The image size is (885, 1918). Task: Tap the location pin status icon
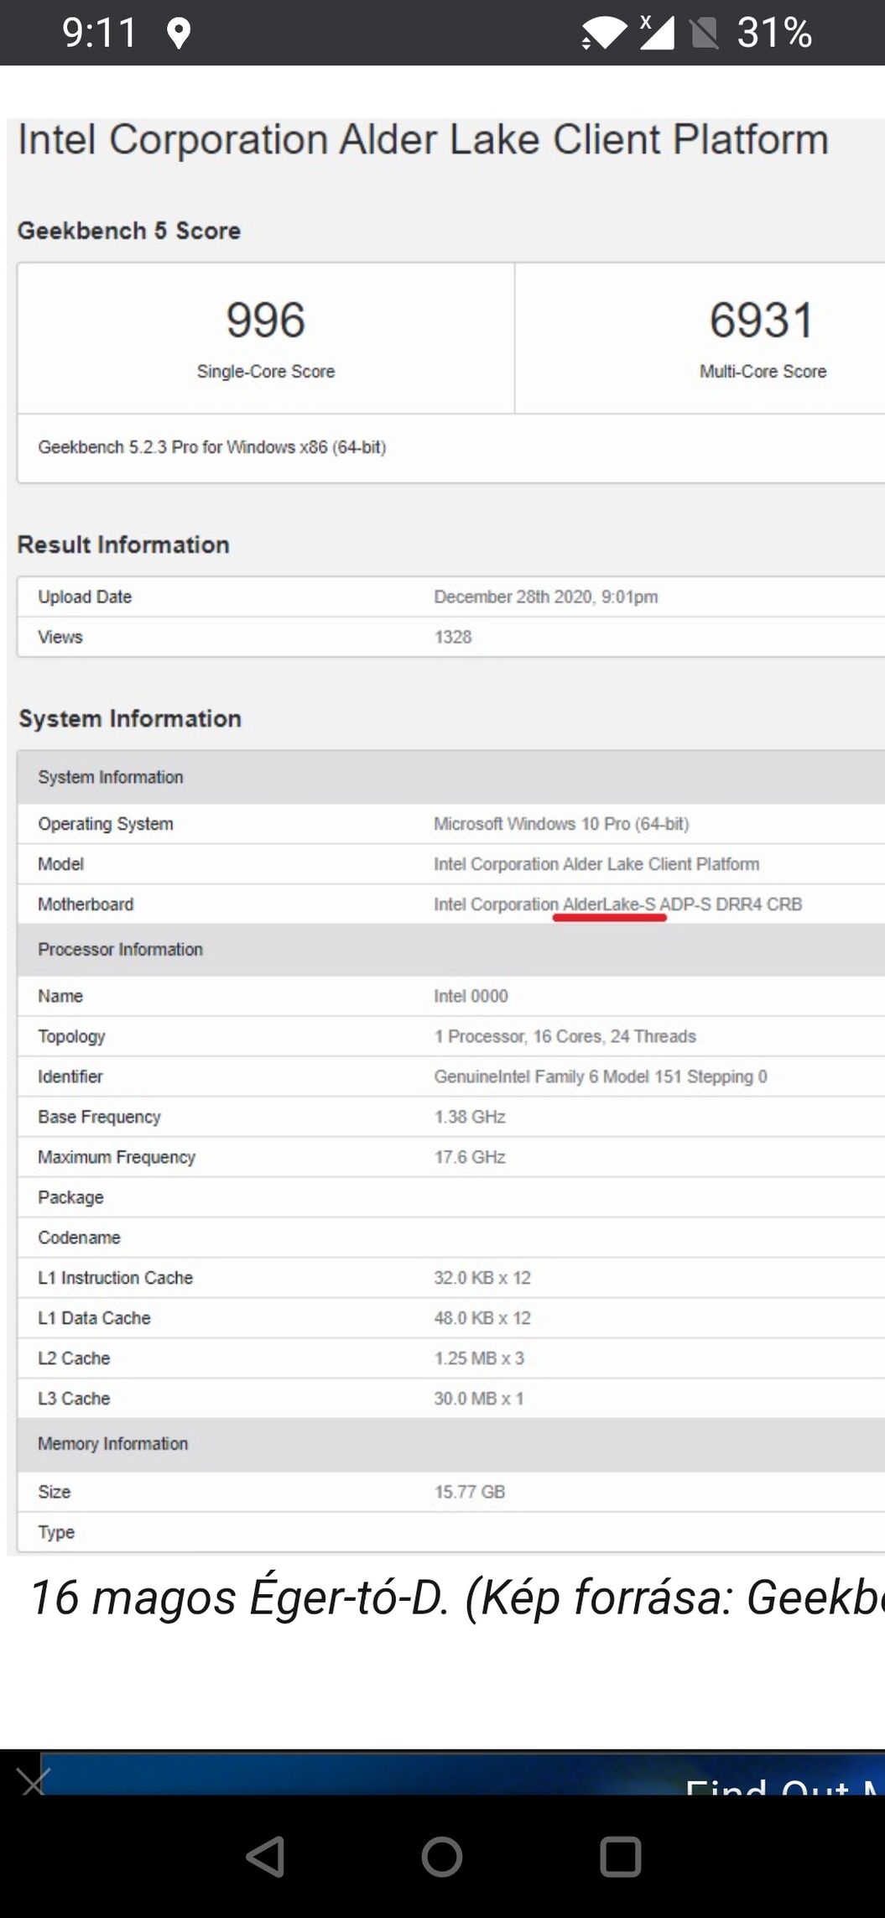[178, 34]
